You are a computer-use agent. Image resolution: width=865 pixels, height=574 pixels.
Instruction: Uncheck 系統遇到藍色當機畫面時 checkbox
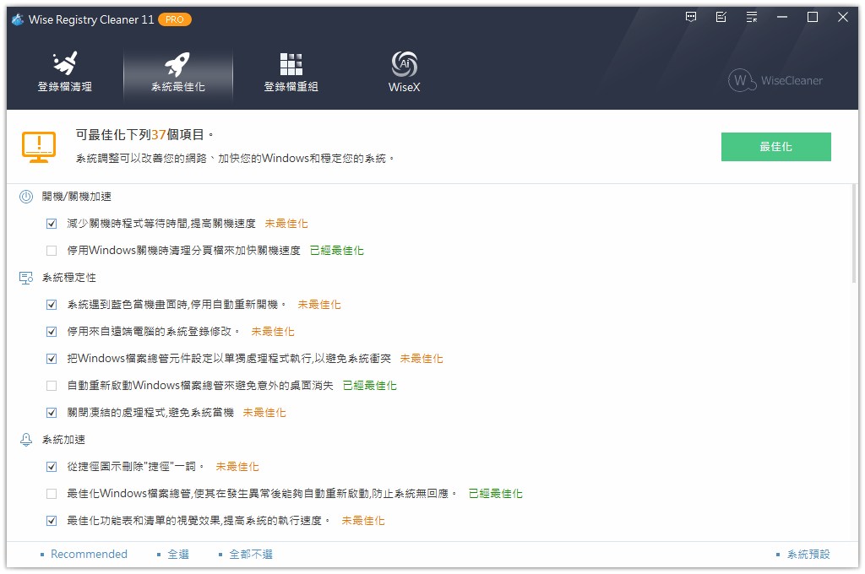coord(52,305)
